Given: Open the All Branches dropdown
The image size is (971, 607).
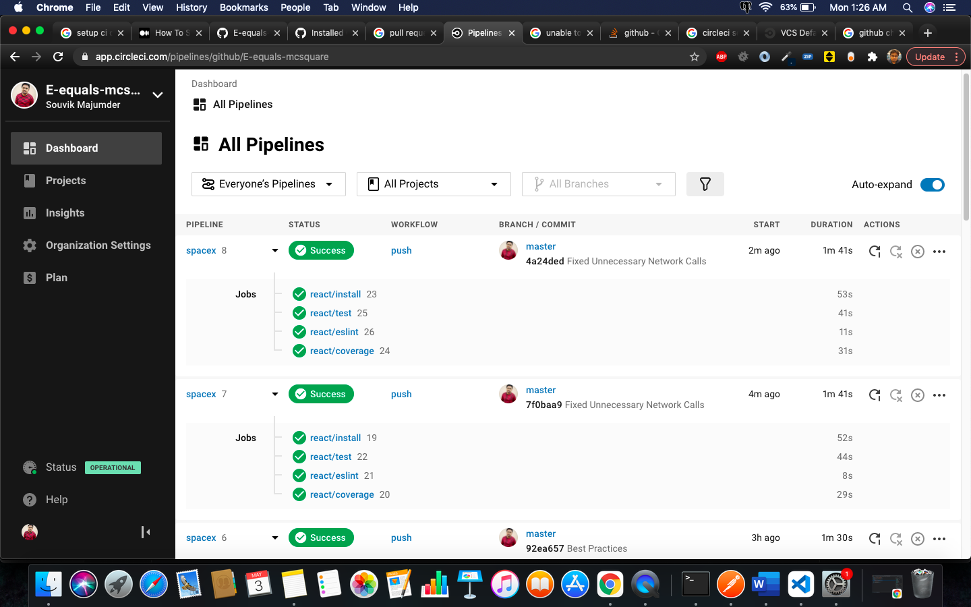Looking at the screenshot, I should [599, 184].
